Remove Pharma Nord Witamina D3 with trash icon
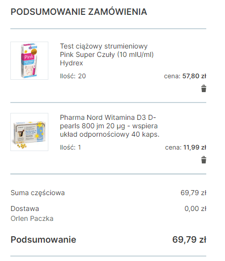Screen dimensions: 225x261 (204, 160)
